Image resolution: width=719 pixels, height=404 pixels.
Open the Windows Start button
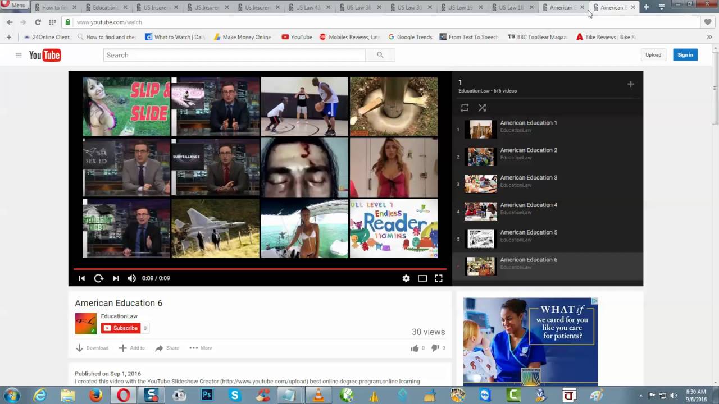12,396
